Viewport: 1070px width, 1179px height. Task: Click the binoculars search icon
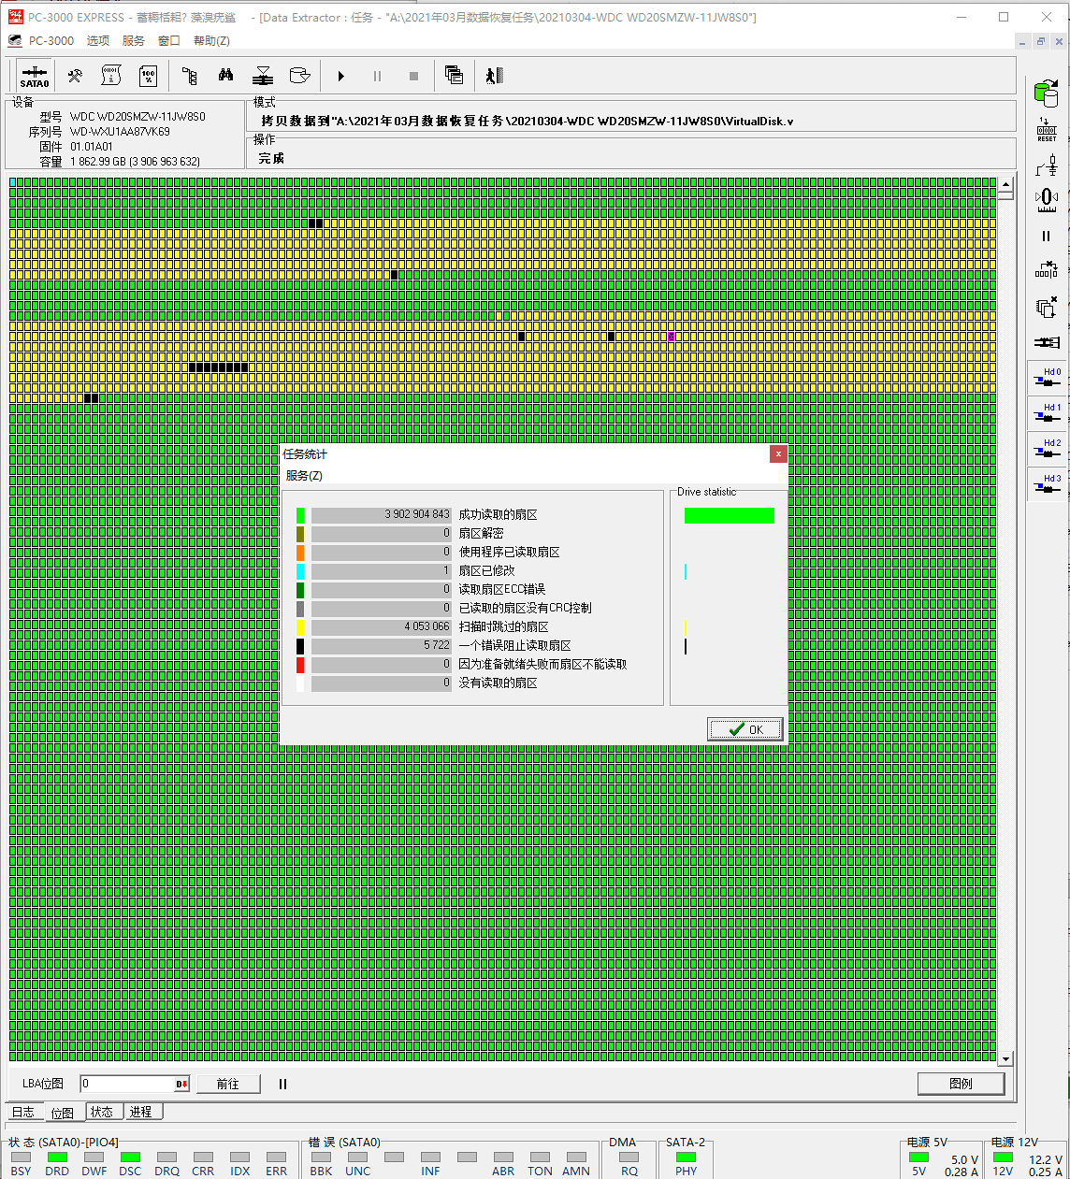pyautogui.click(x=226, y=76)
